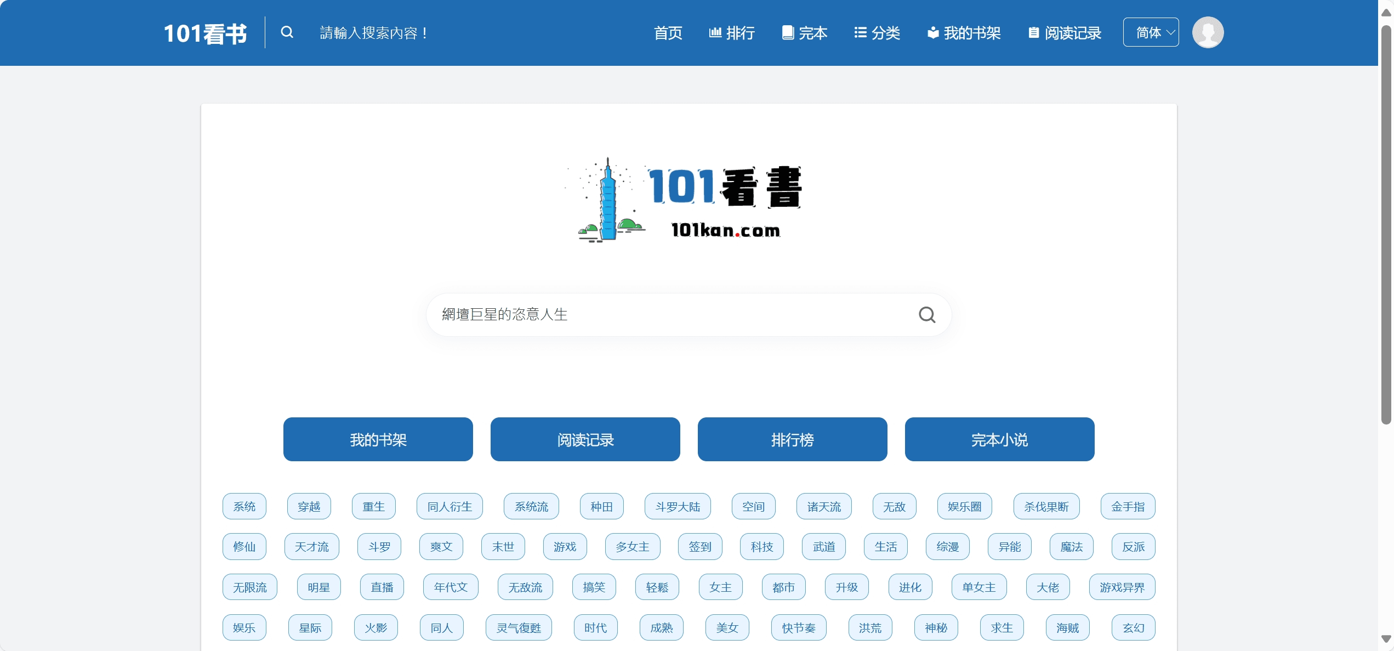Open the 玄幻 tag
The height and width of the screenshot is (651, 1394).
[x=1134, y=627]
